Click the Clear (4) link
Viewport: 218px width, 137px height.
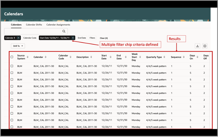[x=104, y=38]
